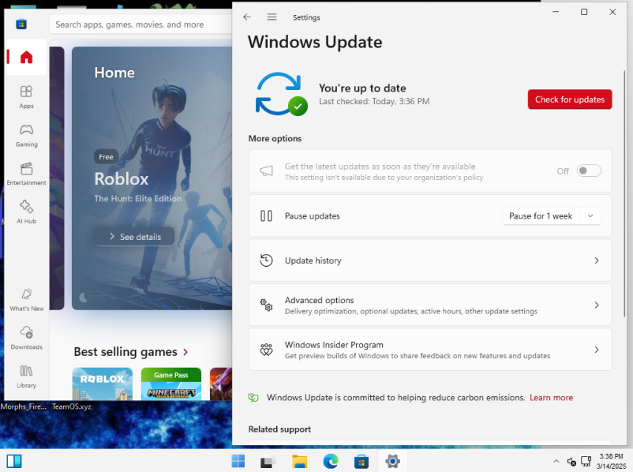633x472 pixels.
Task: Open the Windows Start menu
Action: coord(238,461)
